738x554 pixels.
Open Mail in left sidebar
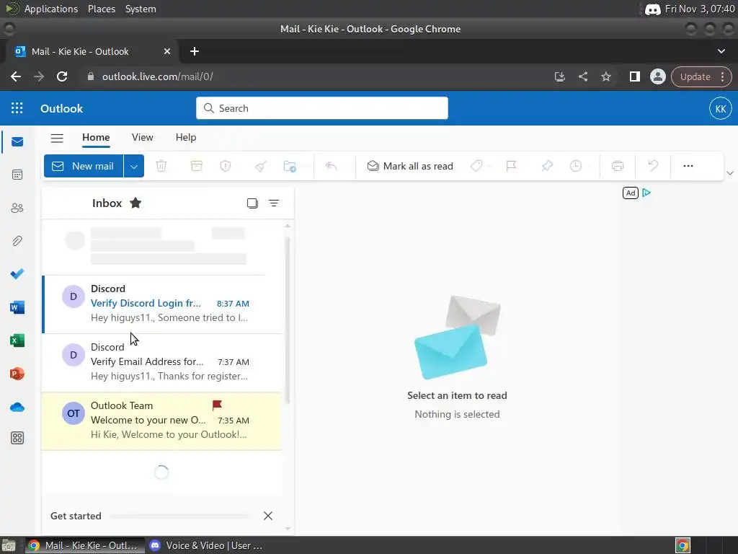click(17, 142)
